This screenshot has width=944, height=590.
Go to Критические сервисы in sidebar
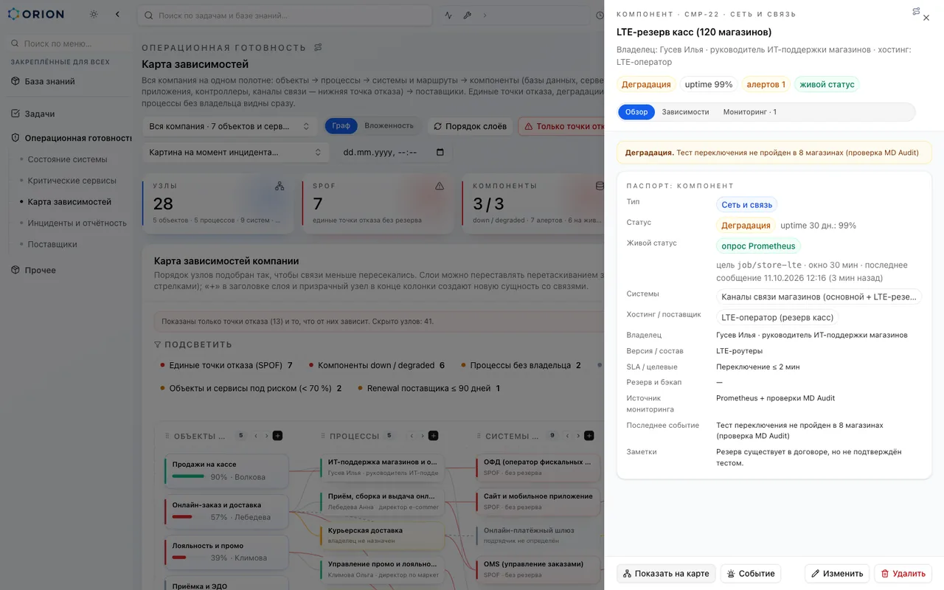coord(72,181)
